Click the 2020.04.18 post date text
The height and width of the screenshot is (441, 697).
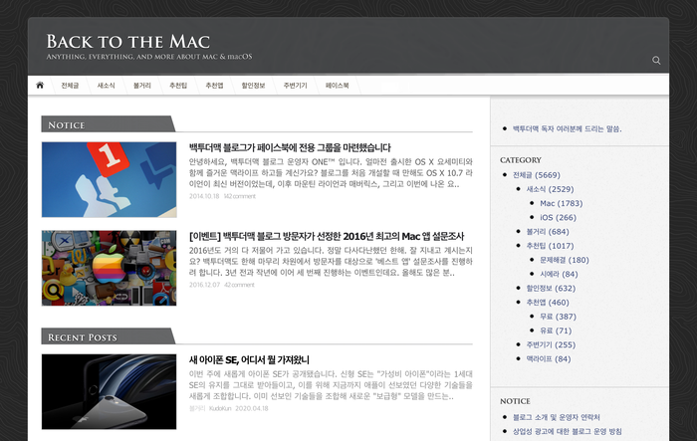point(252,408)
